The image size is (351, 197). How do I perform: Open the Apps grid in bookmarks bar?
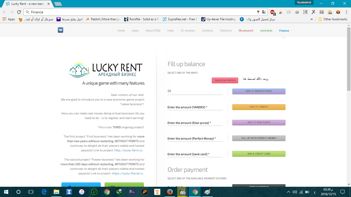[9, 19]
